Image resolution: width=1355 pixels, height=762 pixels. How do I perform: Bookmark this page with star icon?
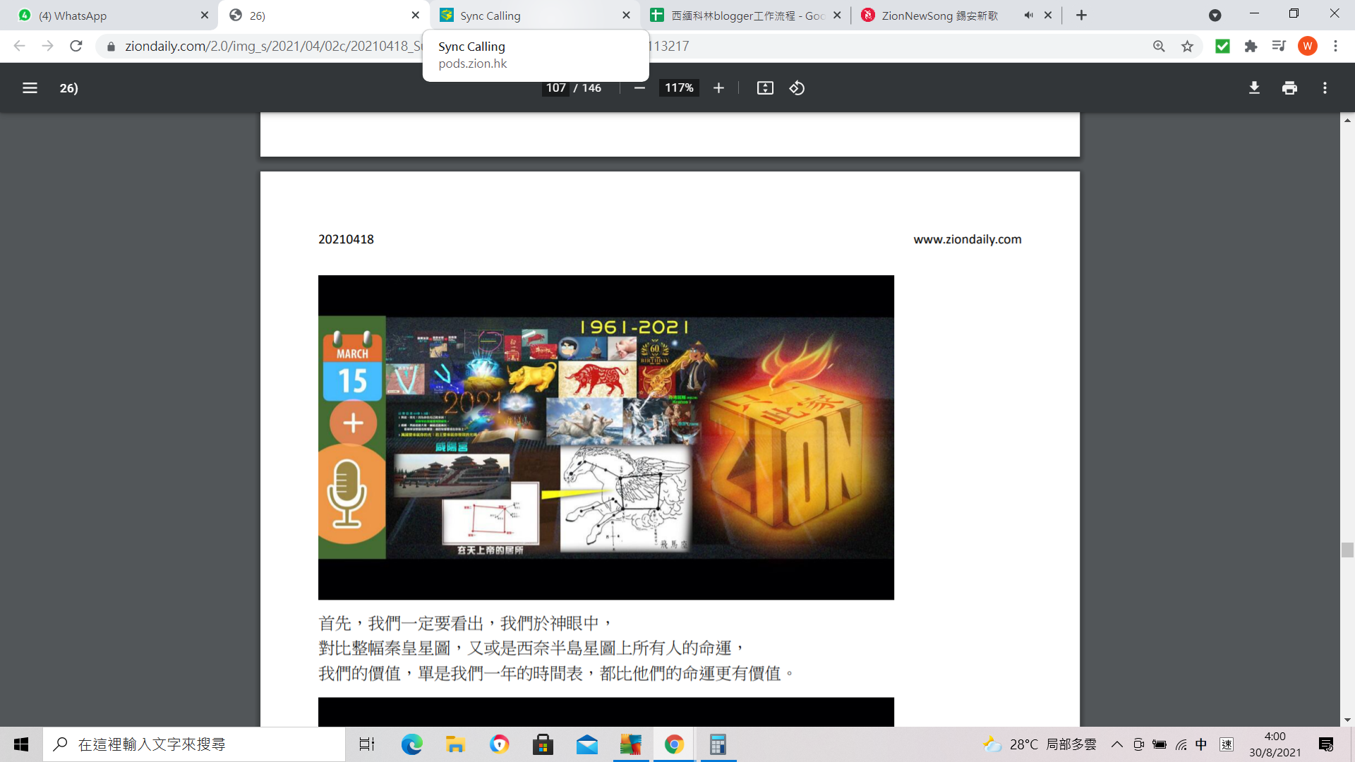click(x=1187, y=46)
